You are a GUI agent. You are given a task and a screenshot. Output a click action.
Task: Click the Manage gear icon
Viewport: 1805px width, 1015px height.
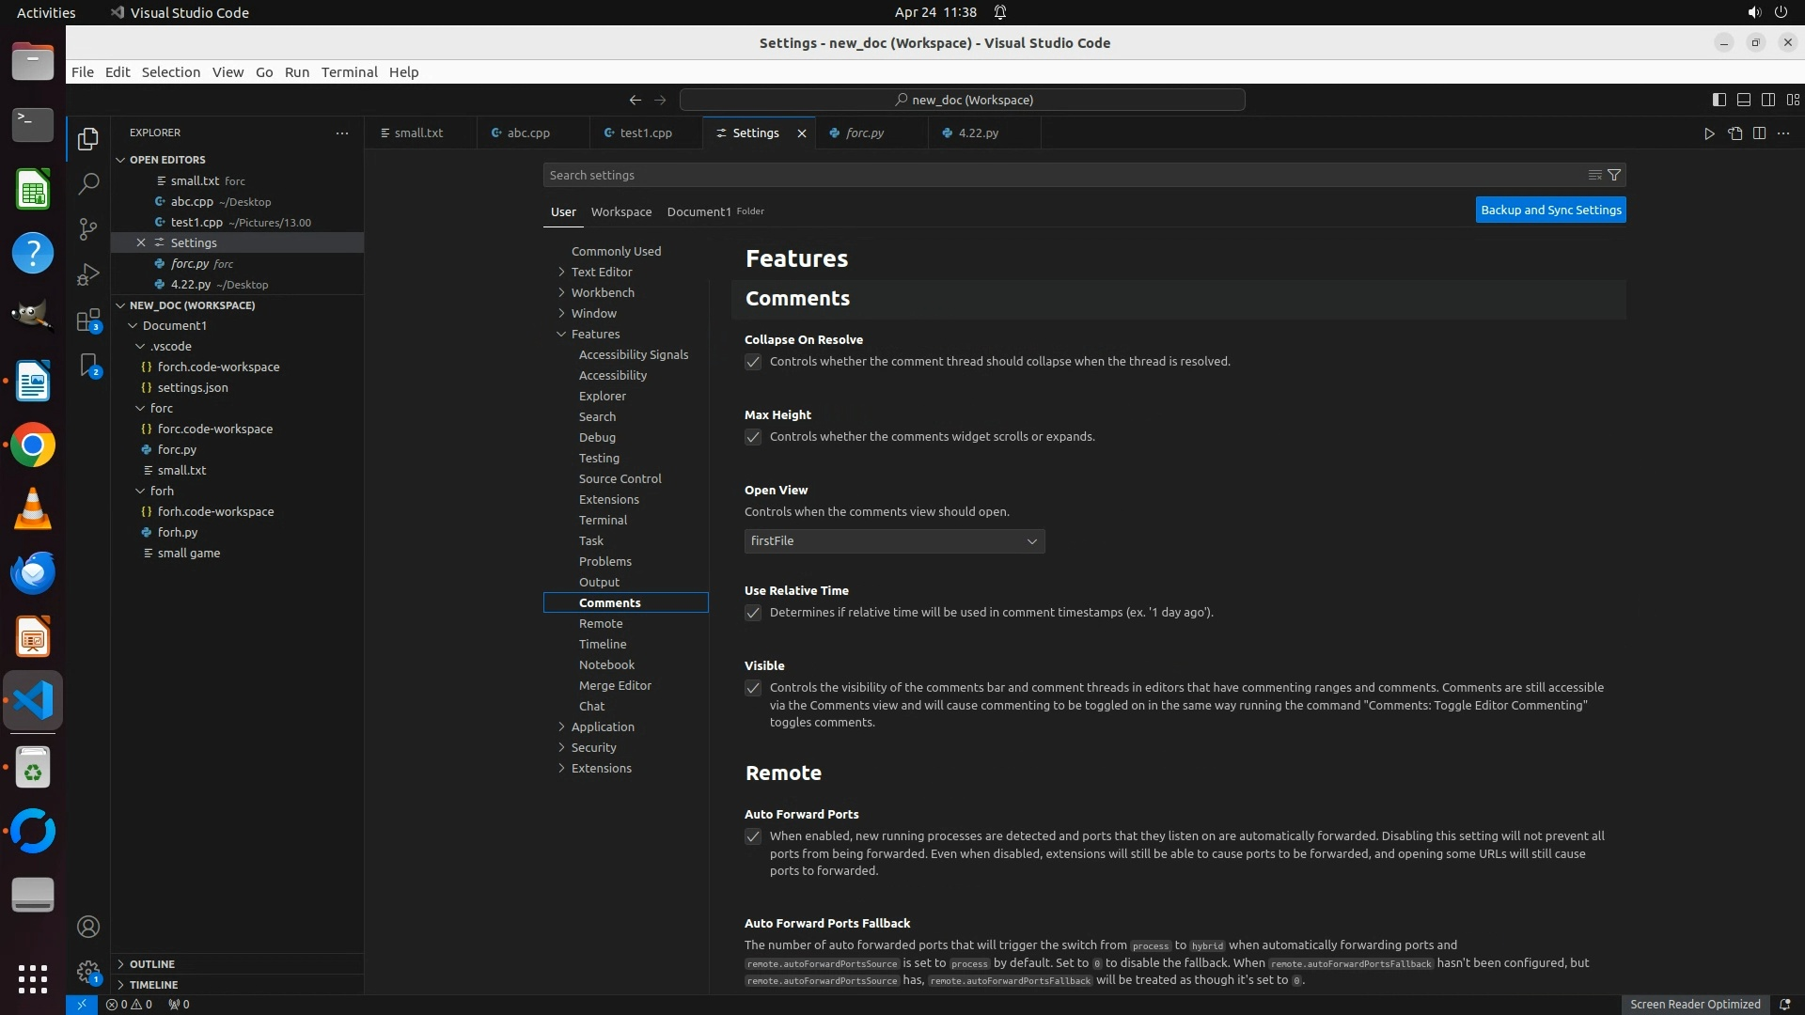pyautogui.click(x=88, y=972)
